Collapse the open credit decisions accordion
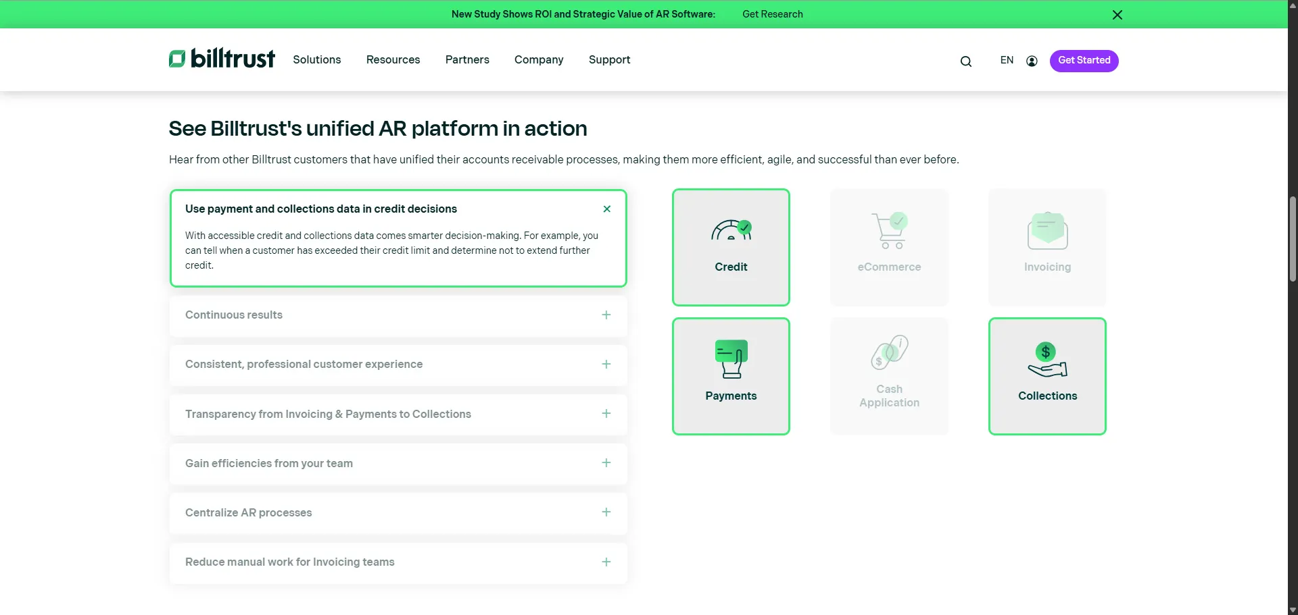The image size is (1298, 615). point(607,209)
